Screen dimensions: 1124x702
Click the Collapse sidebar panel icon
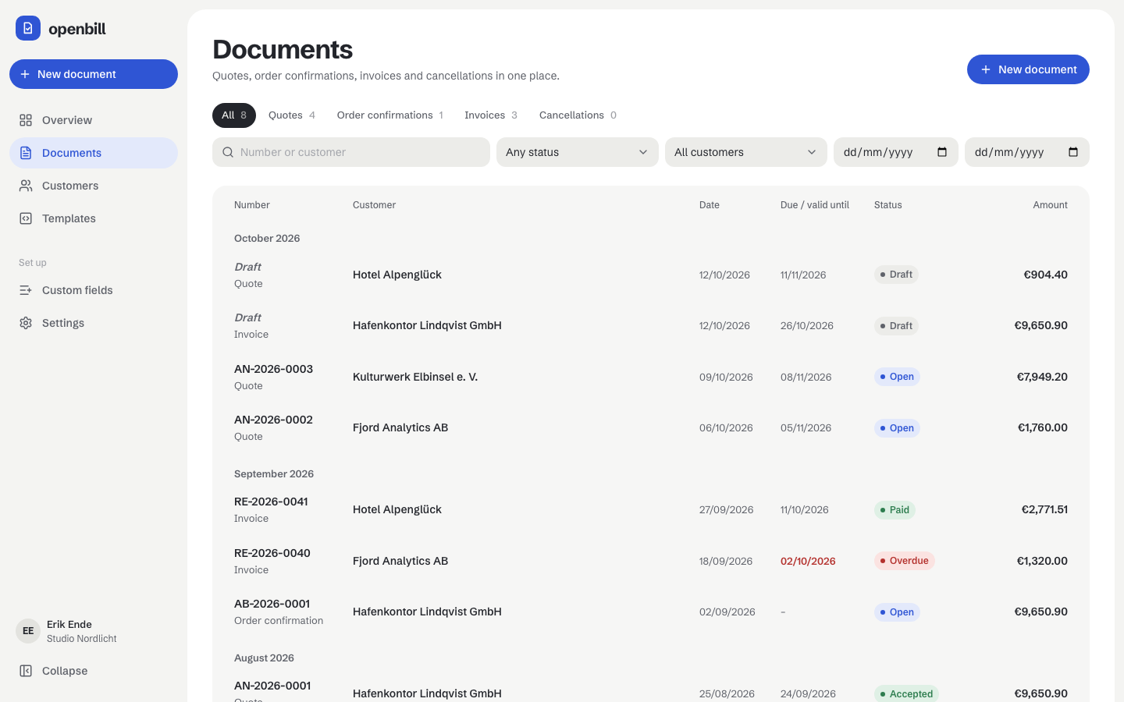tap(26, 671)
